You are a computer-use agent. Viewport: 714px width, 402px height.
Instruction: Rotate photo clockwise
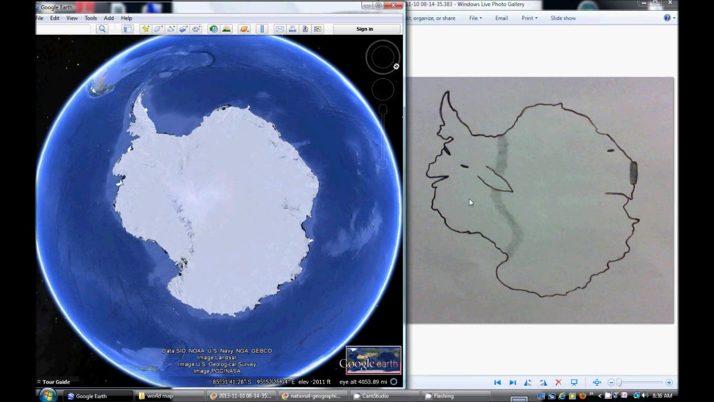point(543,382)
